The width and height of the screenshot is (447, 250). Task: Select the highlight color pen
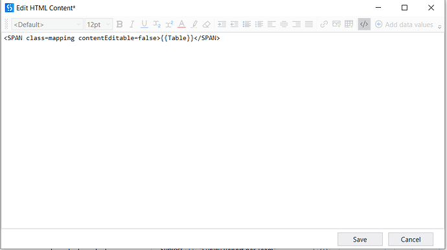click(194, 25)
